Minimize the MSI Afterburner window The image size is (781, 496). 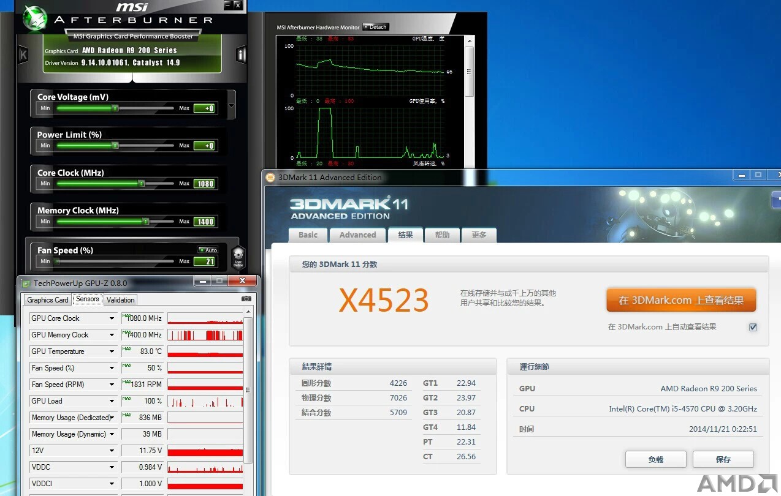click(228, 5)
